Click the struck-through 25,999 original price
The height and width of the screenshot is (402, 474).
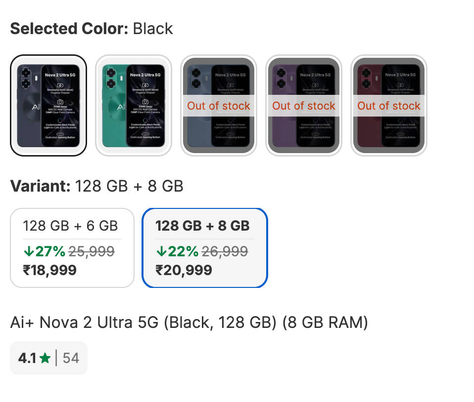click(92, 252)
